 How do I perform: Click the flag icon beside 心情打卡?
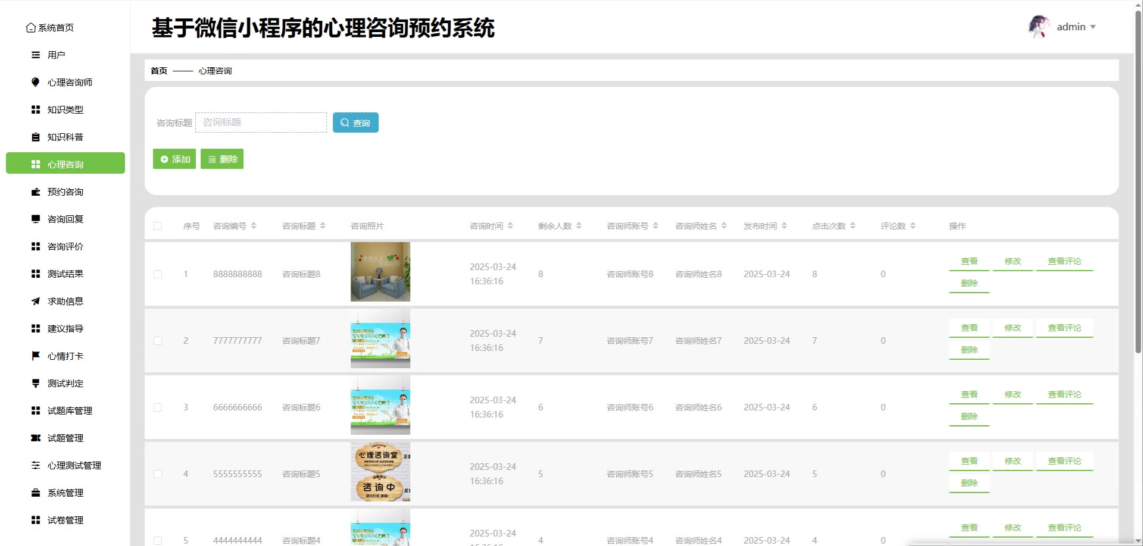pyautogui.click(x=36, y=356)
